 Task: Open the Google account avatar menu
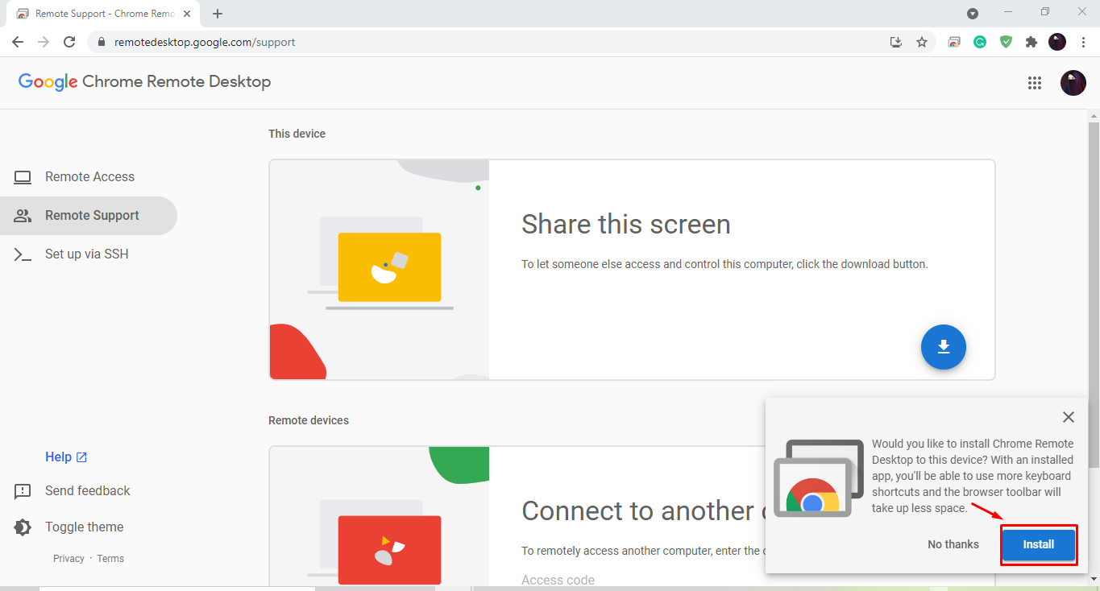(x=1073, y=83)
